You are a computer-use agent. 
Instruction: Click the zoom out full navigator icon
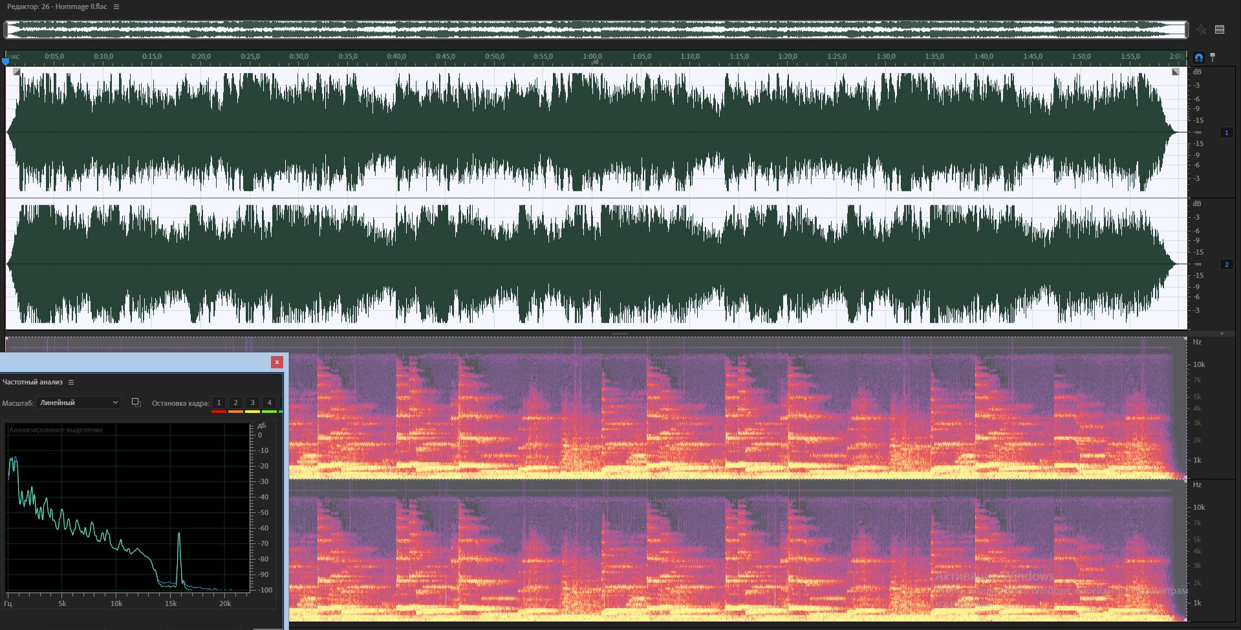[x=1202, y=30]
